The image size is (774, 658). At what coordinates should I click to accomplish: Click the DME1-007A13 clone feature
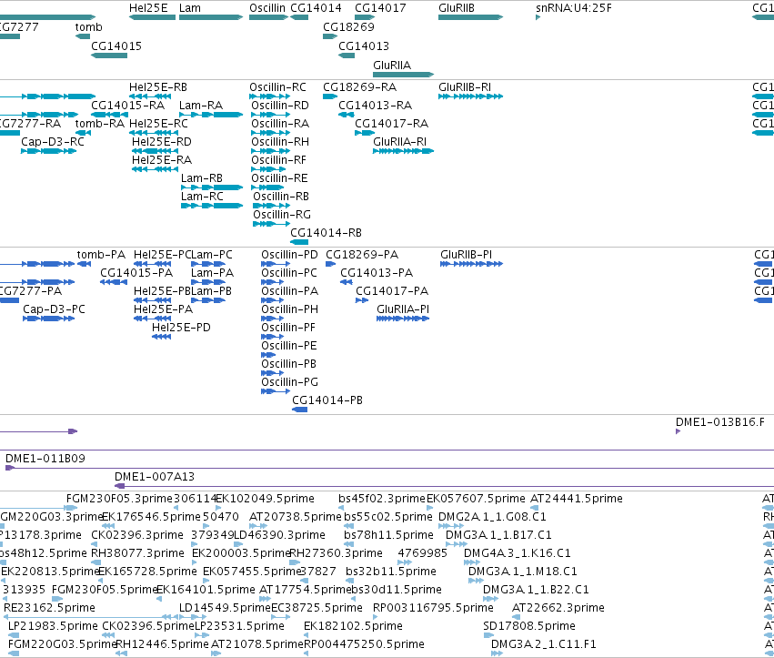[x=444, y=486]
